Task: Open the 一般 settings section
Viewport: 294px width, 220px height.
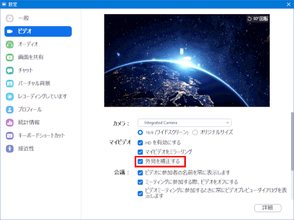Action: tap(38, 18)
